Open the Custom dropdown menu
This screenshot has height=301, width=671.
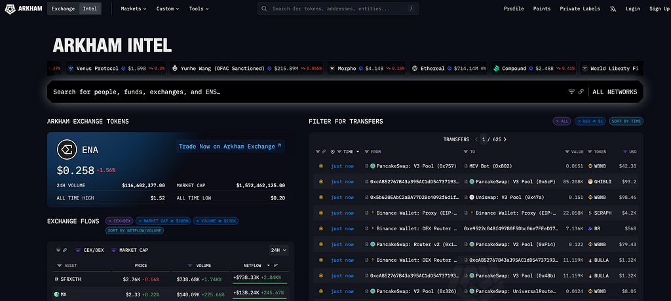[168, 9]
